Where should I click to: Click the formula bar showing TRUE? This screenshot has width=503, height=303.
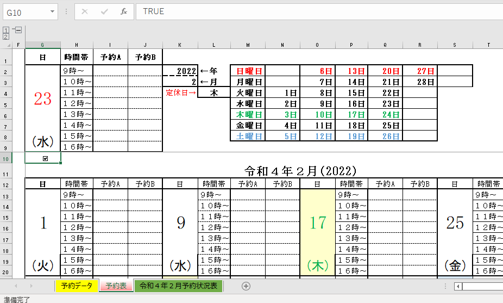click(319, 11)
